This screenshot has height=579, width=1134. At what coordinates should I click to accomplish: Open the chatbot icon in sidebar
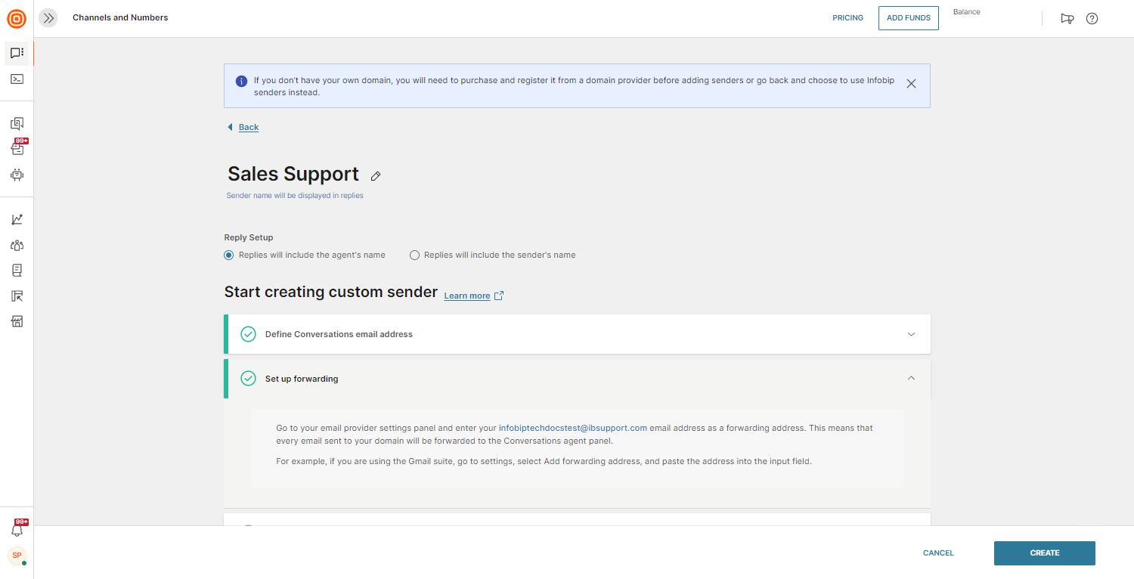17,175
